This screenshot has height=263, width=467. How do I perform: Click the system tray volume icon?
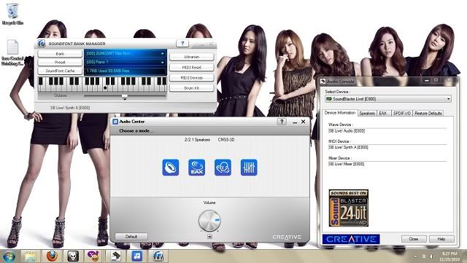tap(431, 256)
